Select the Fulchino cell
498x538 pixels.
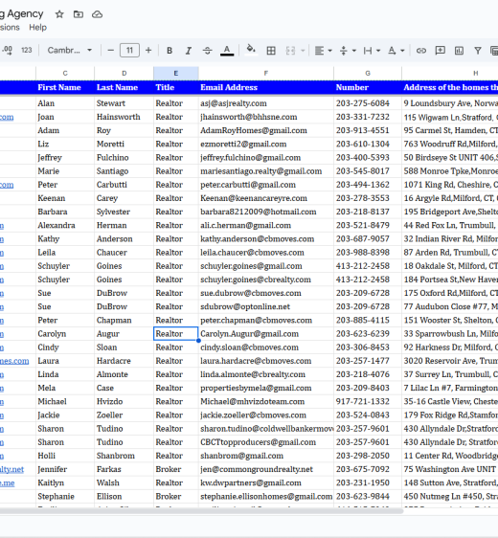[x=124, y=158]
